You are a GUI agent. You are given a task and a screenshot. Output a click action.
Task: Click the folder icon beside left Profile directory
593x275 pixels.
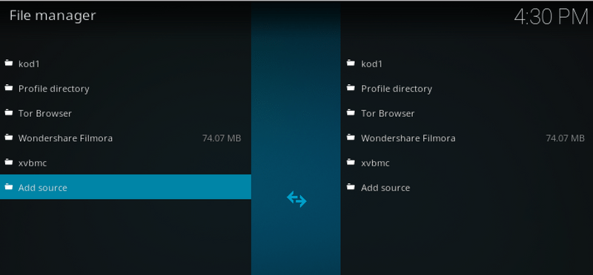pos(9,88)
